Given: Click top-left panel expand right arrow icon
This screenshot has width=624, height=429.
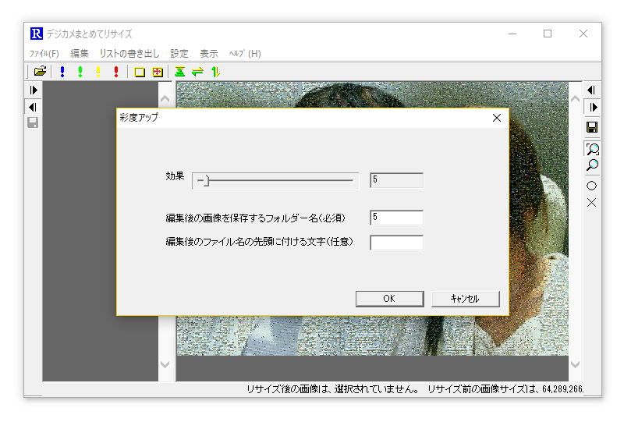Looking at the screenshot, I should click(34, 90).
